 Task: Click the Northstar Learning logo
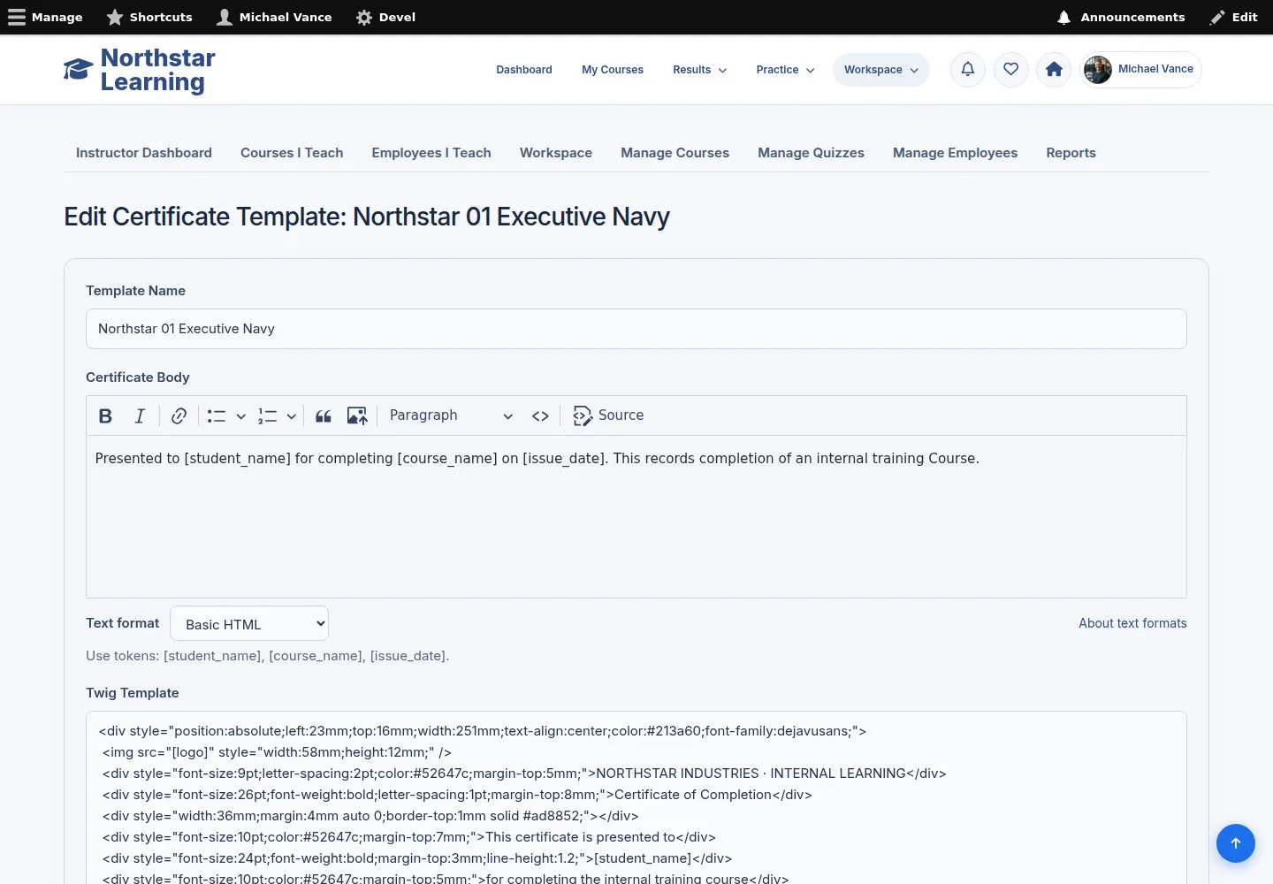tap(140, 70)
